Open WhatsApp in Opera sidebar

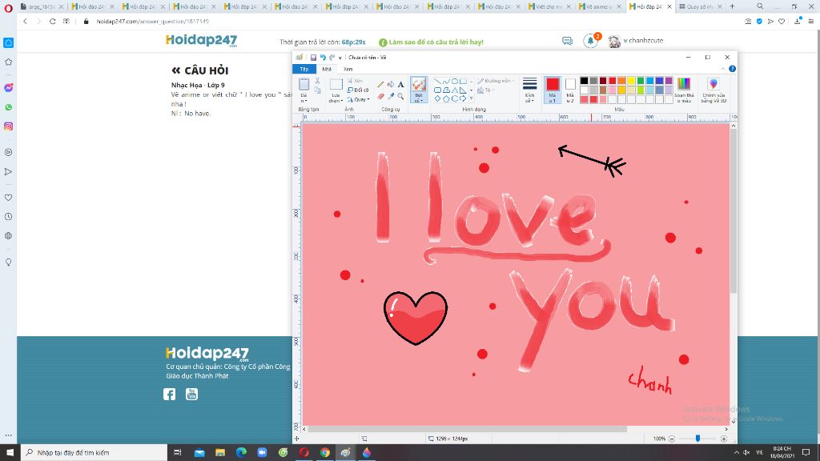8,107
